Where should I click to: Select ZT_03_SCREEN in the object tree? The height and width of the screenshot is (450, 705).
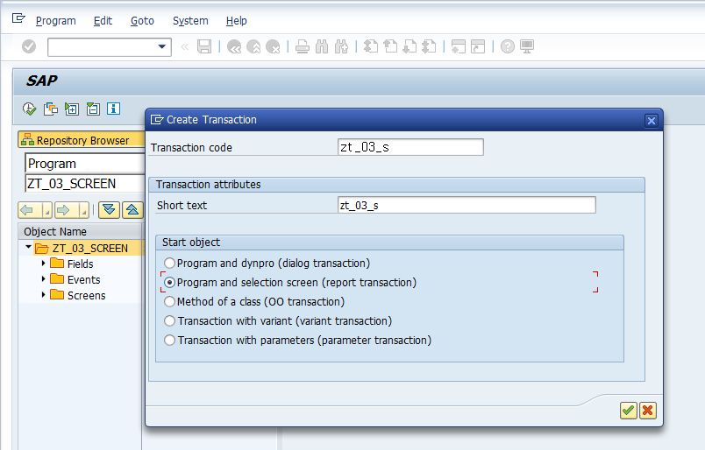(90, 248)
